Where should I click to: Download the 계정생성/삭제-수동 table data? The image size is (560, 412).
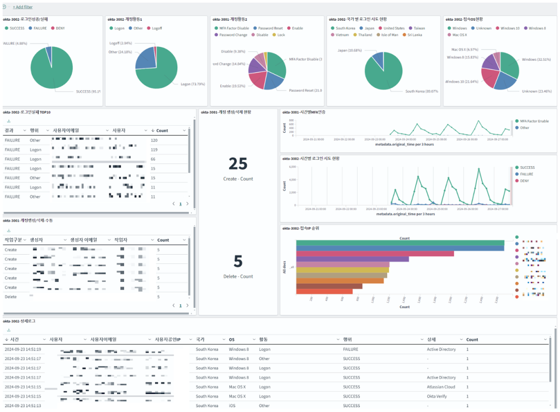point(9,231)
